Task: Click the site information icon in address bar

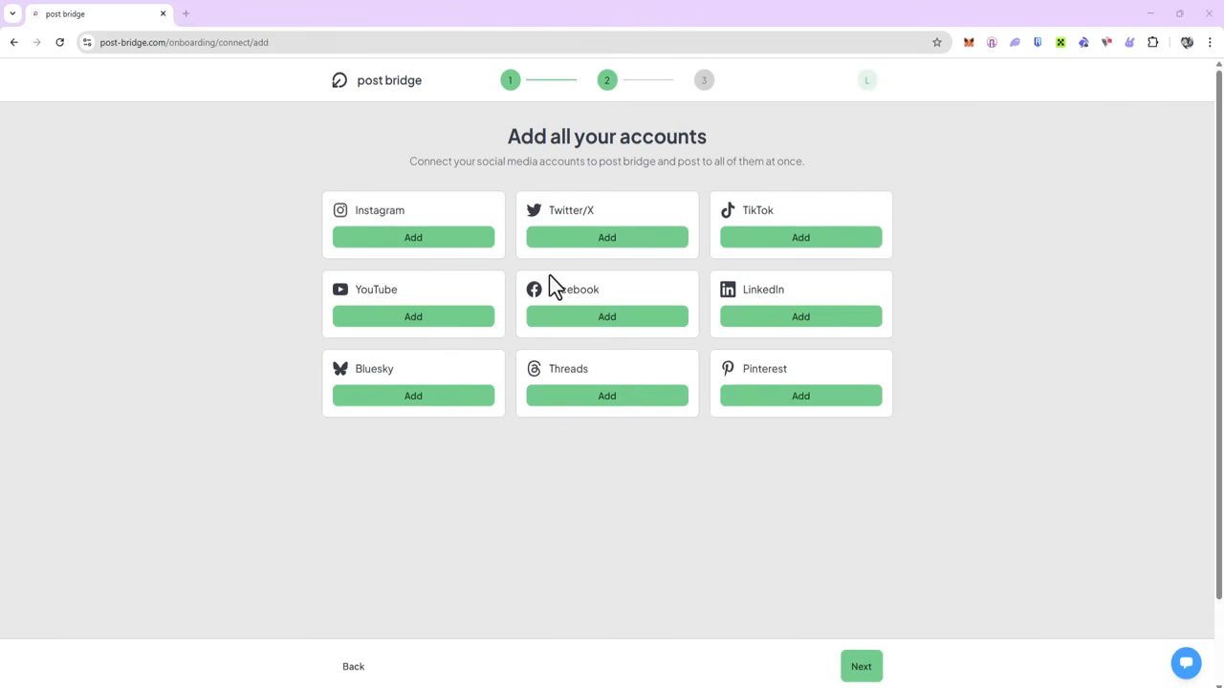Action: tap(87, 42)
